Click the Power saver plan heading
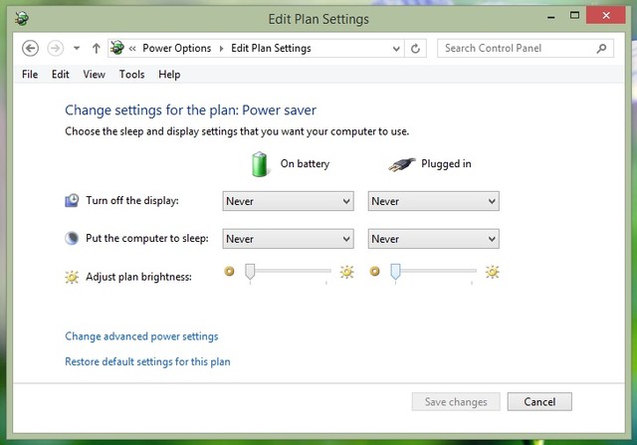 click(190, 111)
